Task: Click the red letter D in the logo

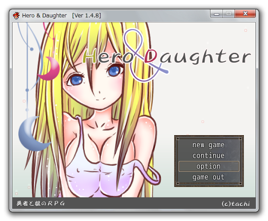Action: click(x=150, y=56)
